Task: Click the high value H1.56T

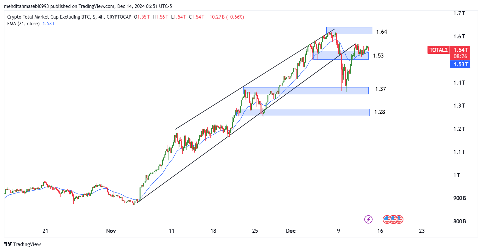Action: click(x=161, y=17)
